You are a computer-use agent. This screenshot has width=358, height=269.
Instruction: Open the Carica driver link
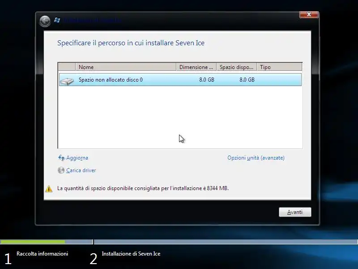coord(81,170)
